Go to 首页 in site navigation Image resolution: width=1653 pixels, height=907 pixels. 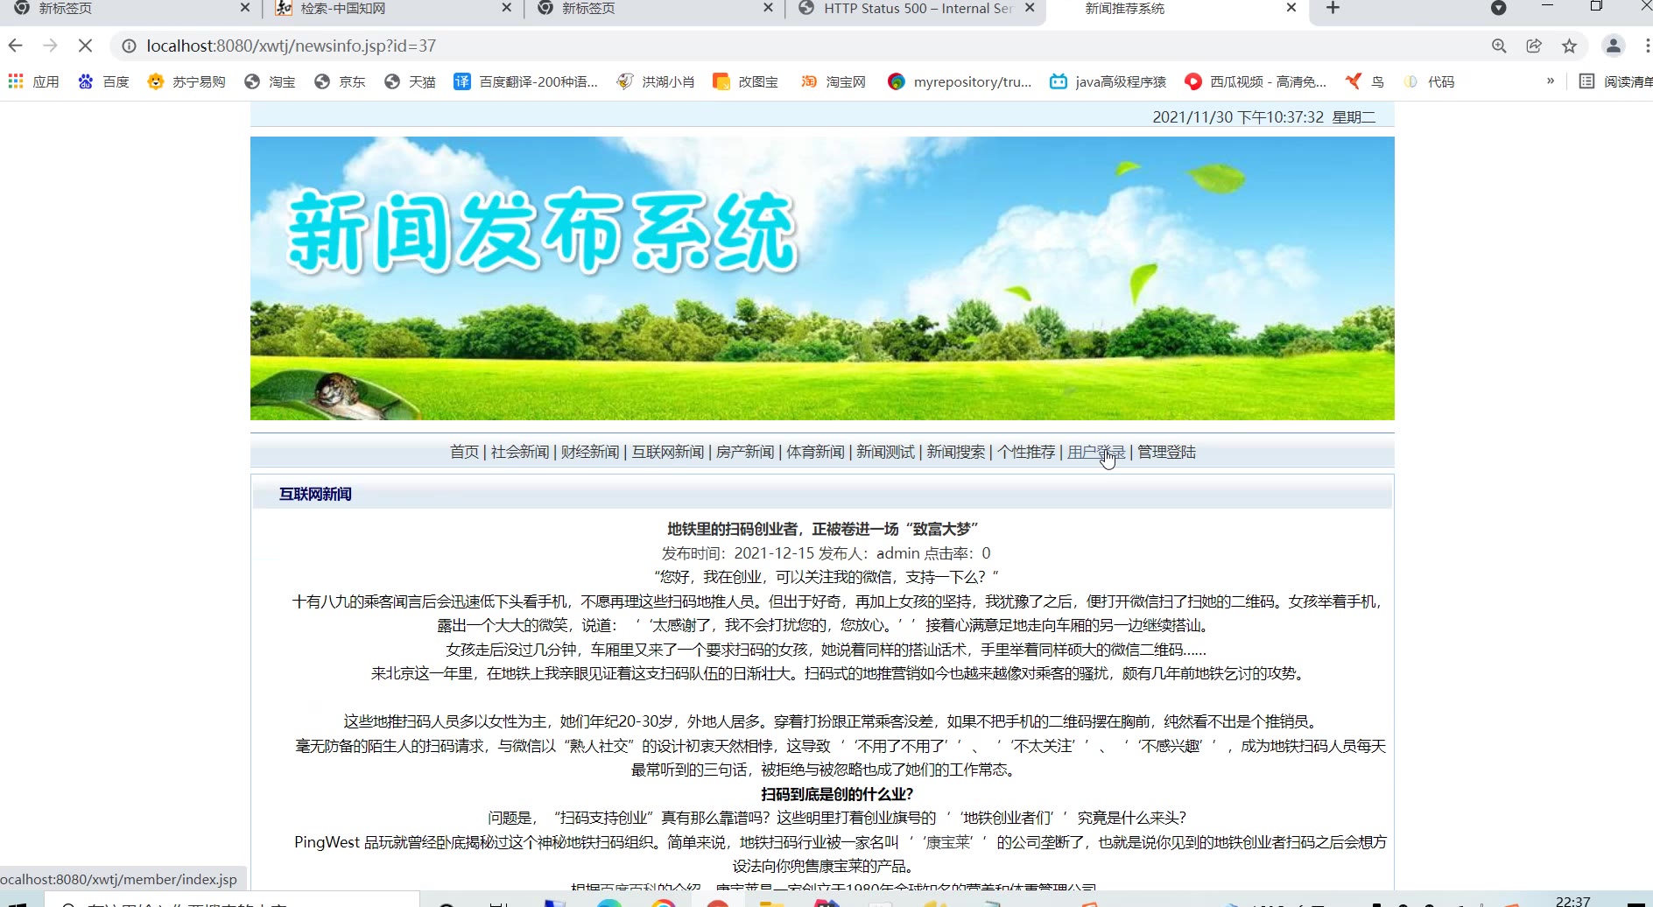[464, 452]
